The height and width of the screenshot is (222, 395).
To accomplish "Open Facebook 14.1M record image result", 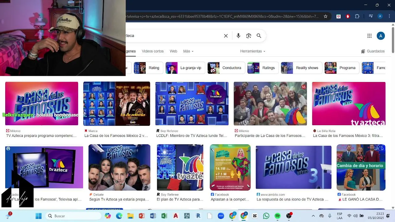I will pos(230,167).
